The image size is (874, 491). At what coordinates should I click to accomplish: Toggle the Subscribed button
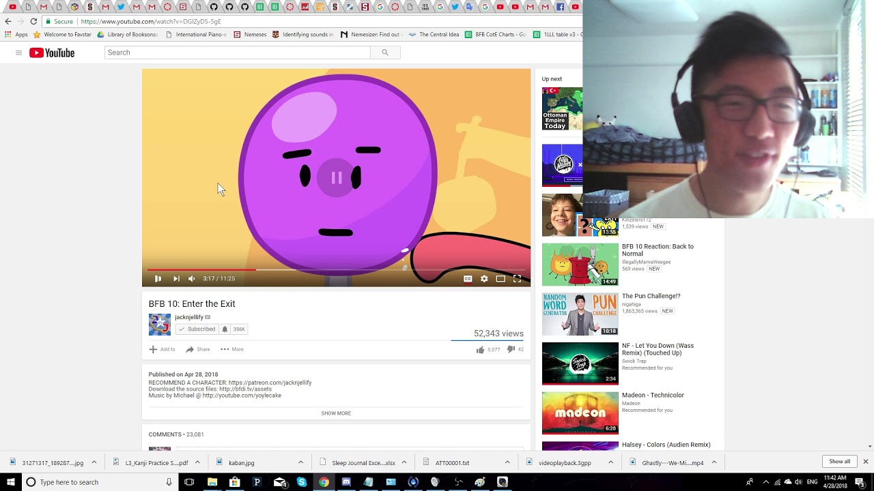tap(197, 329)
